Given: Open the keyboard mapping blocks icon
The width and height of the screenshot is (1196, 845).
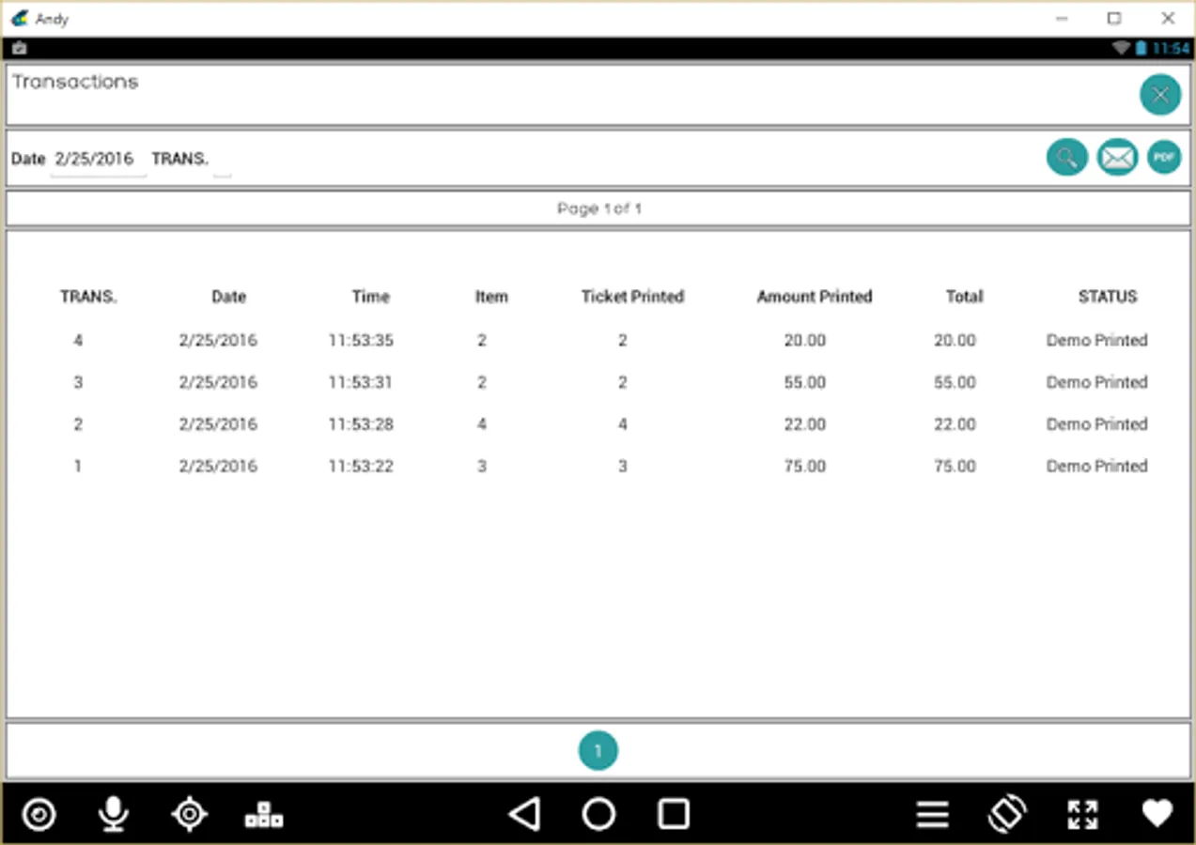Looking at the screenshot, I should point(264,815).
